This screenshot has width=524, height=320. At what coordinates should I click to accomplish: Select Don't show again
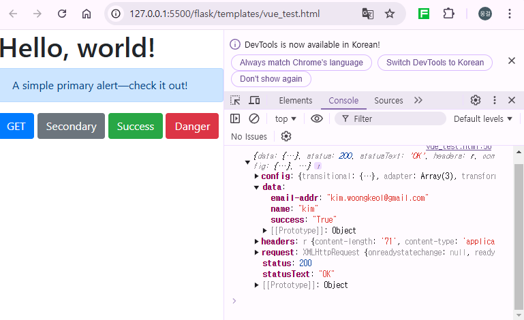pos(271,79)
